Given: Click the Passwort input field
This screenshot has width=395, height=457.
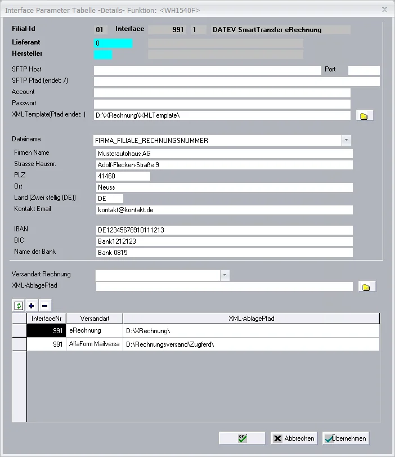Looking at the screenshot, I should coord(222,104).
